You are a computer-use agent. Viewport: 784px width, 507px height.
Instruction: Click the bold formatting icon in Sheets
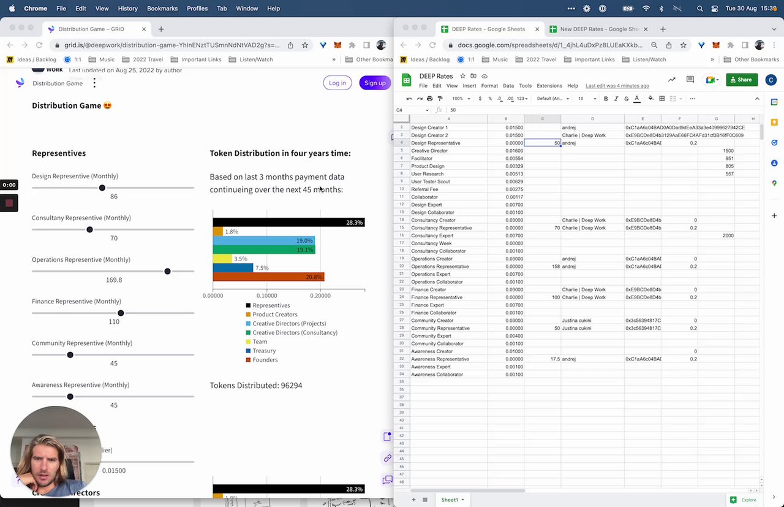[606, 99]
